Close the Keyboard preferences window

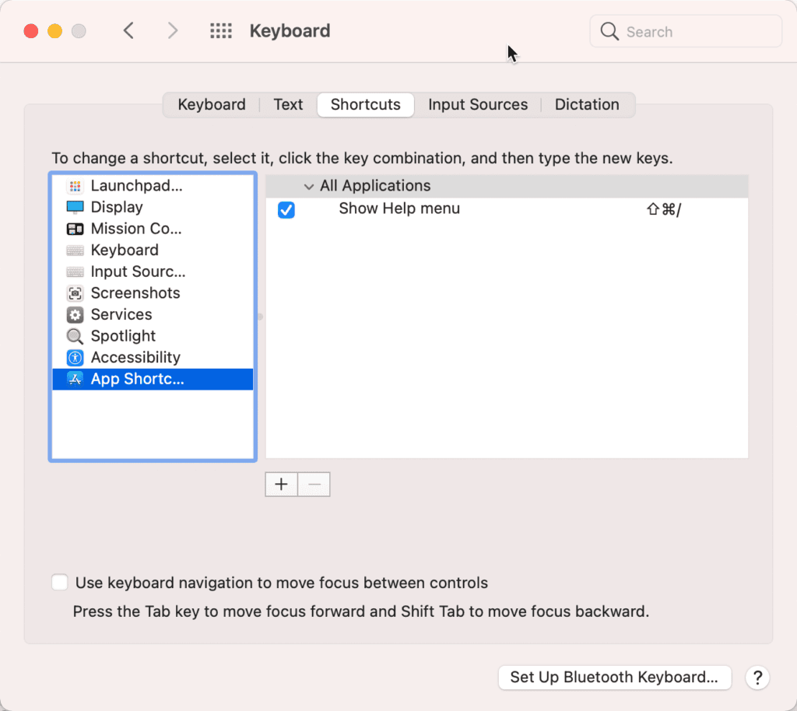click(x=31, y=31)
